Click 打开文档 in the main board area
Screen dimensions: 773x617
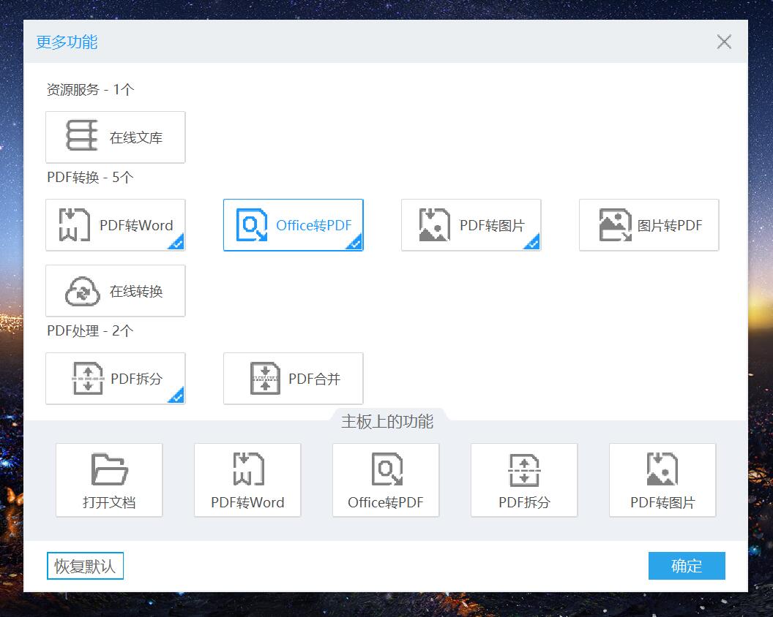click(x=109, y=480)
